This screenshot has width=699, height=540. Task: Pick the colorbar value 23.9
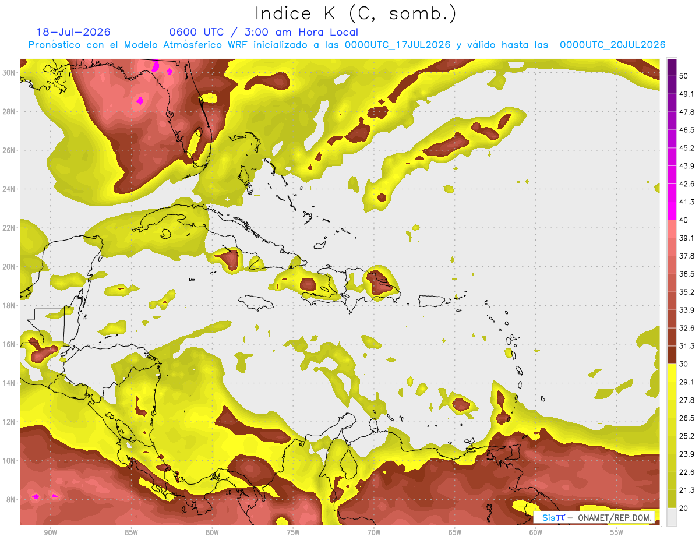click(687, 454)
